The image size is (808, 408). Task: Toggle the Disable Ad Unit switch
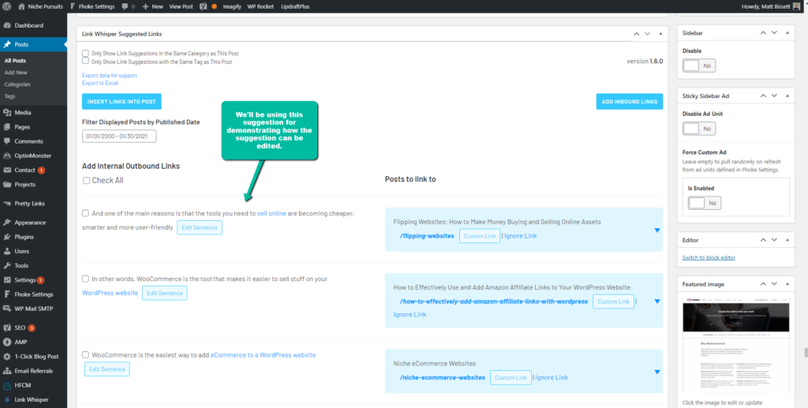tap(699, 129)
